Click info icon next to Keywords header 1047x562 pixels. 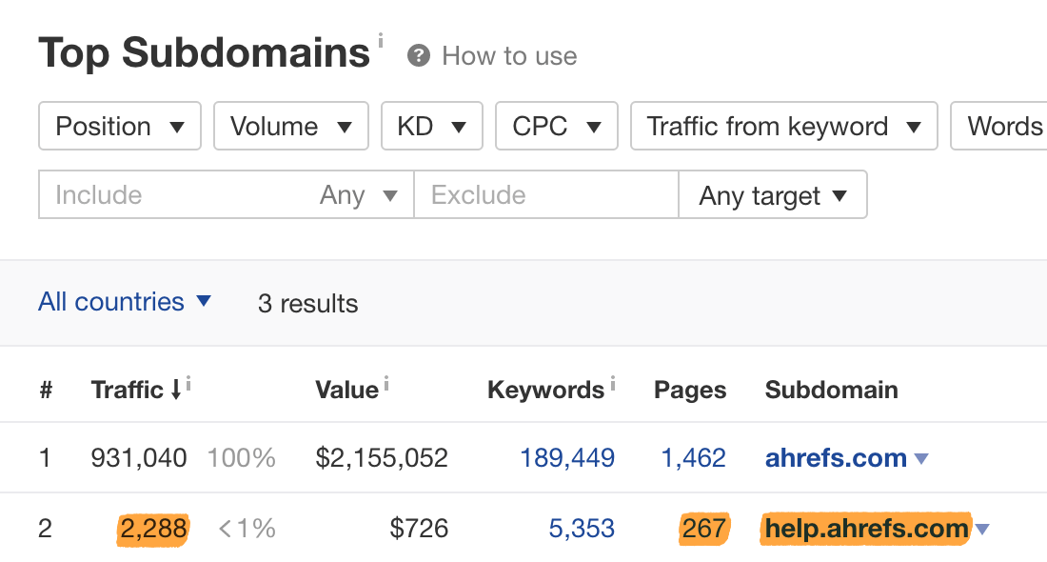[612, 383]
